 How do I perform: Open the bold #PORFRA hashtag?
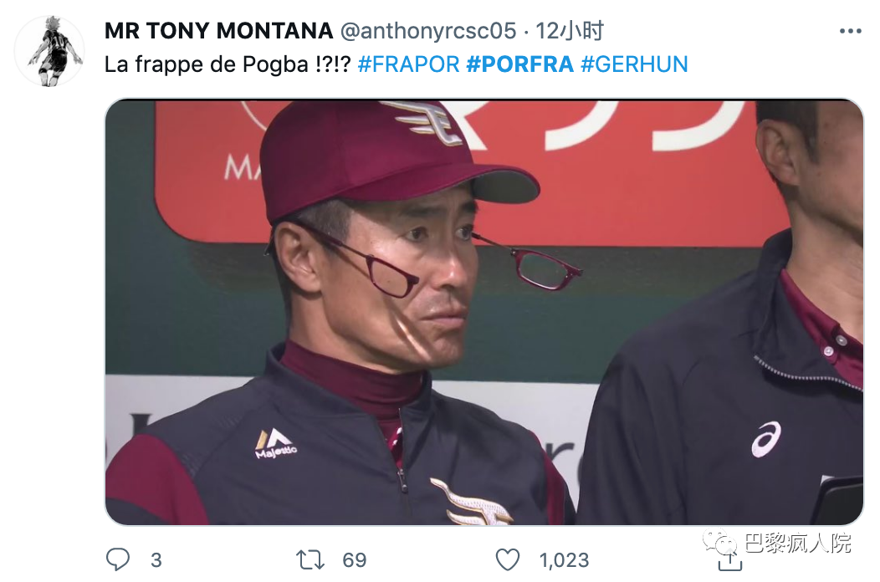(x=519, y=64)
